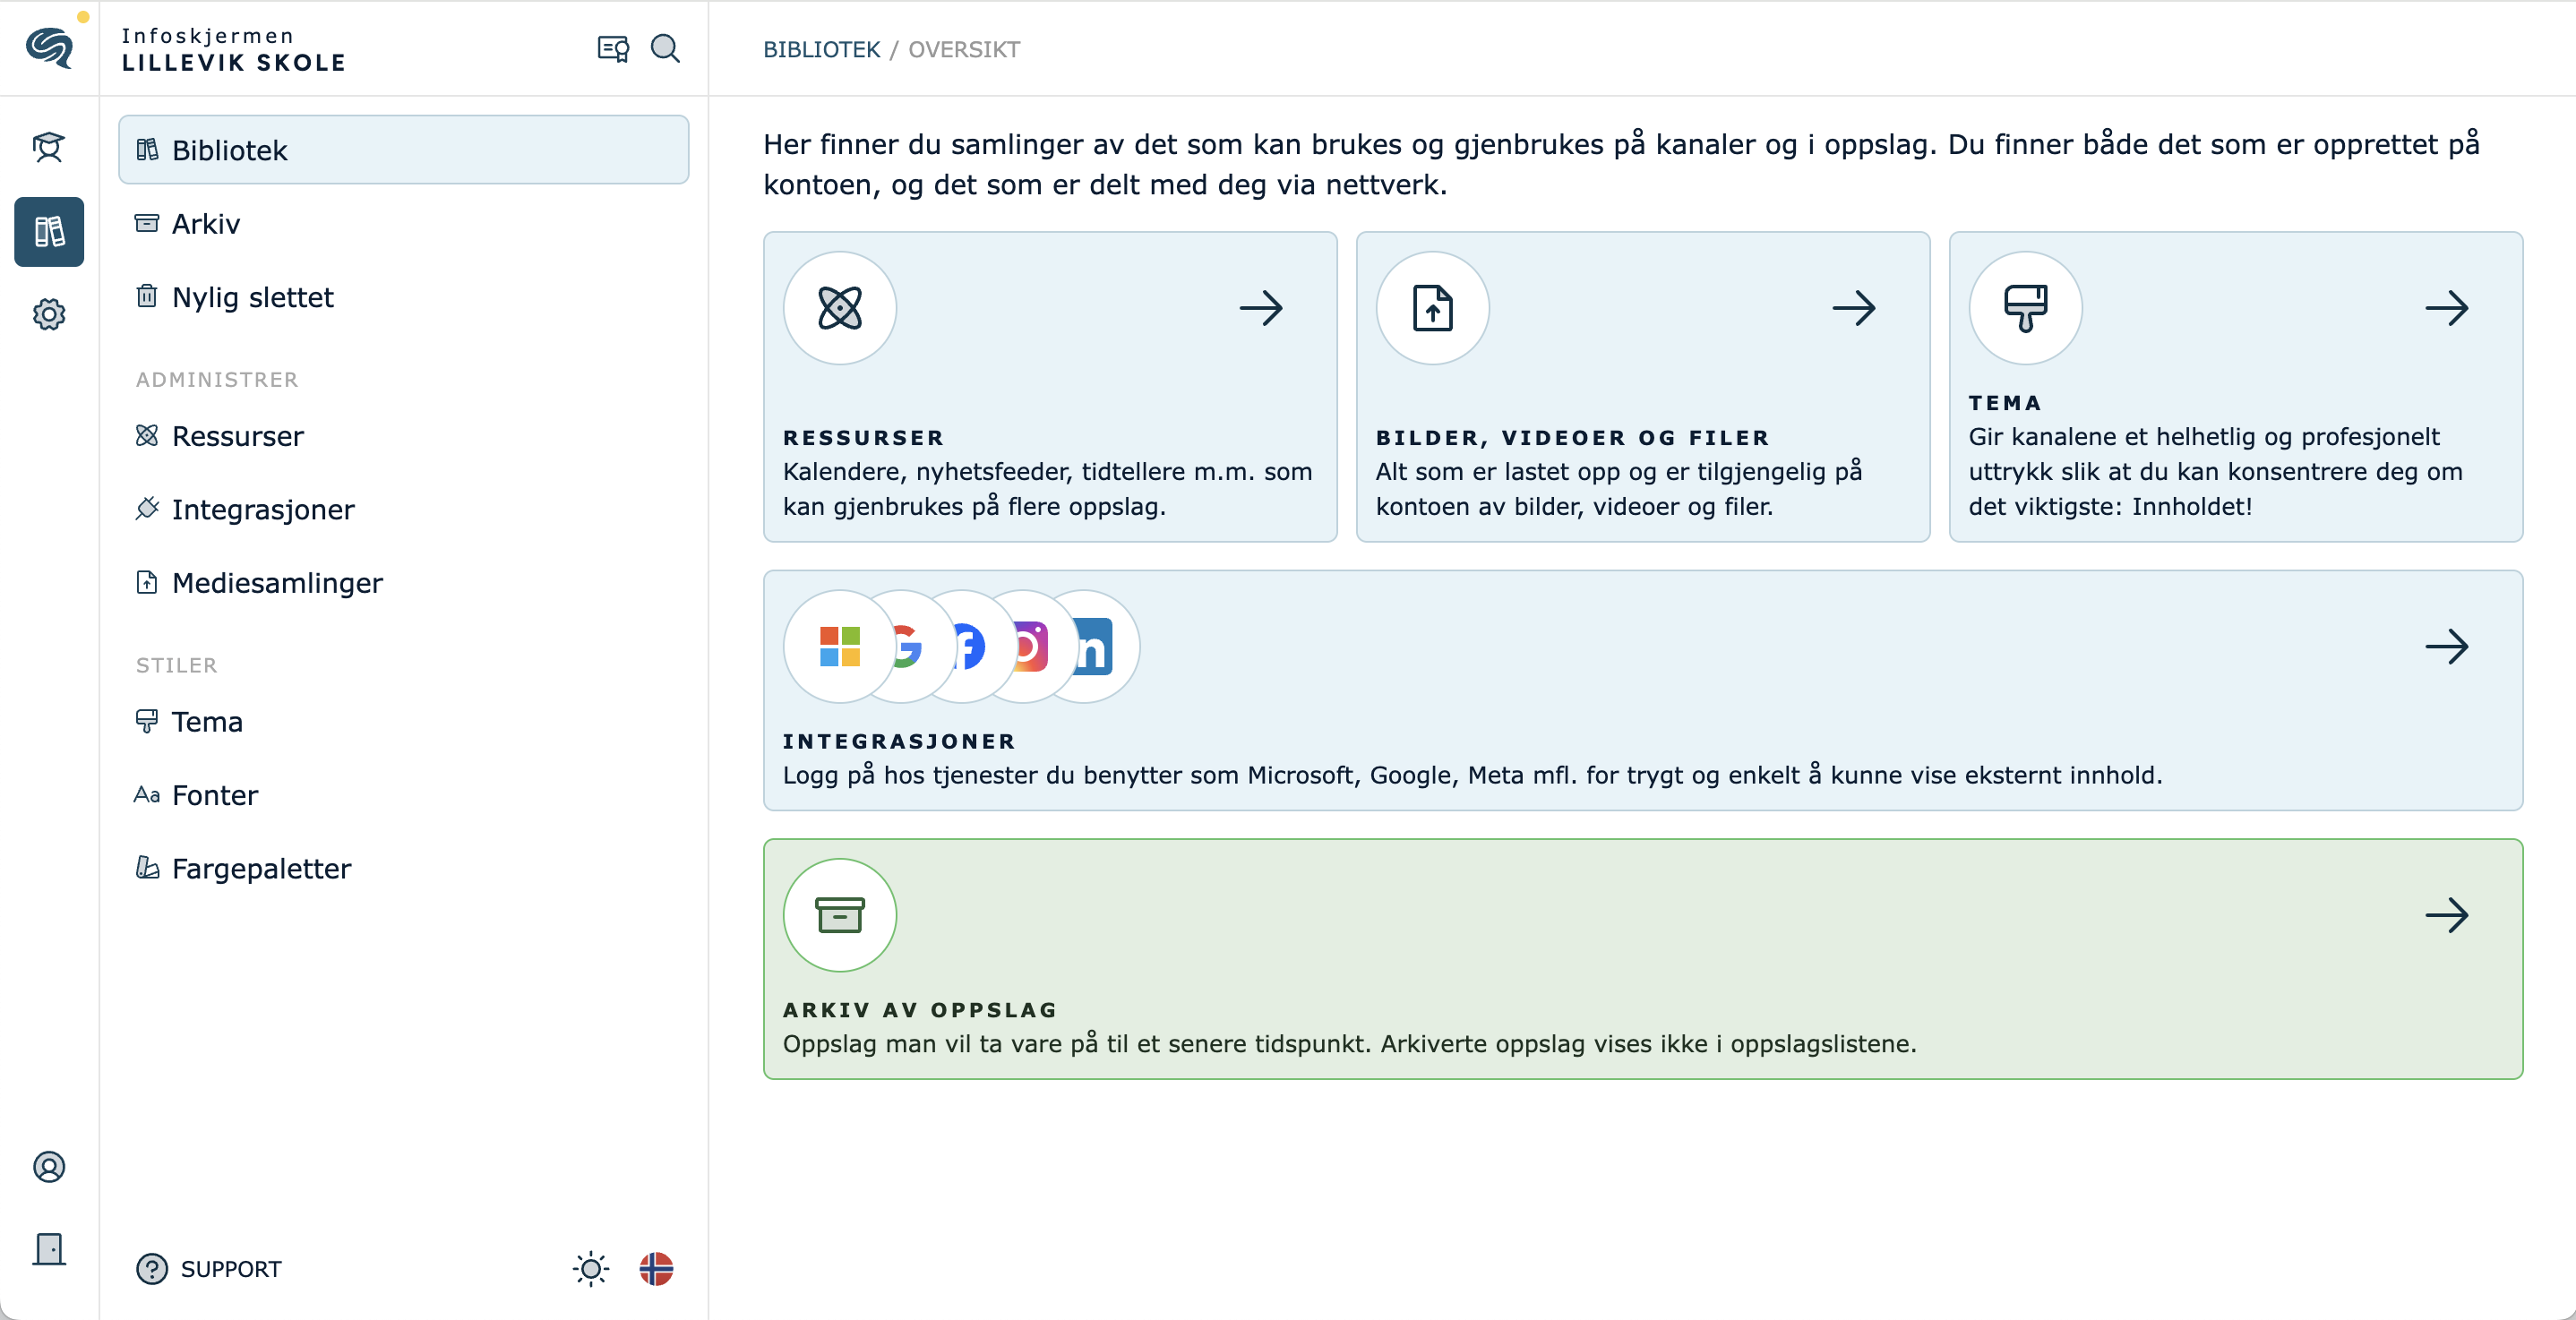Select Nylig slettet in sidebar
Image resolution: width=2576 pixels, height=1320 pixels.
click(x=252, y=297)
